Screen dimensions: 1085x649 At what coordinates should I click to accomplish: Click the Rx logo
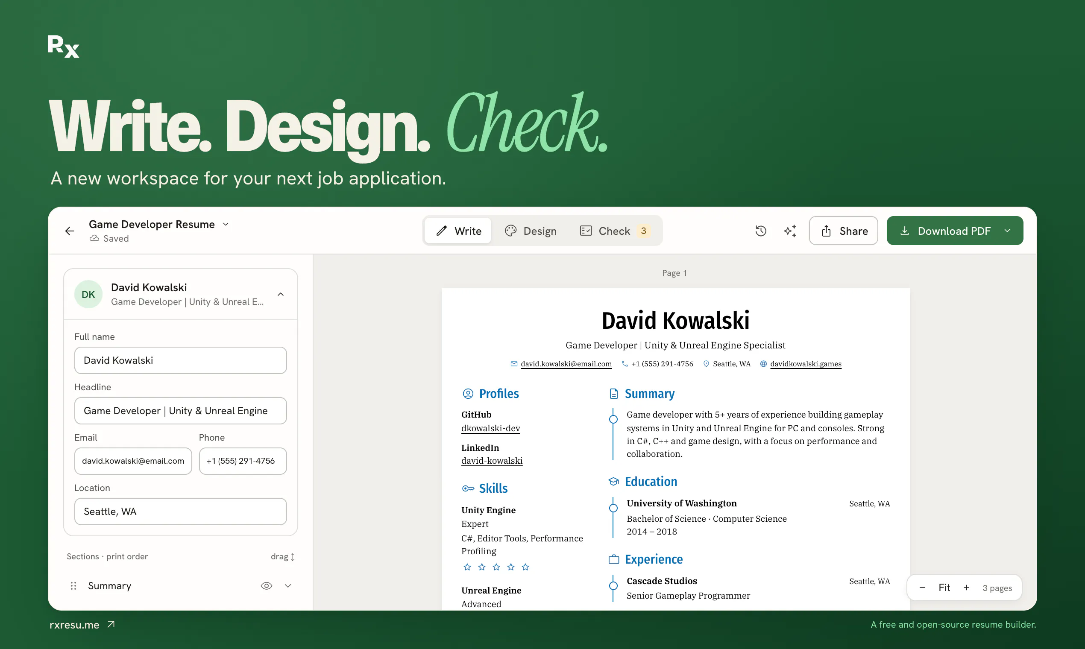click(x=64, y=47)
